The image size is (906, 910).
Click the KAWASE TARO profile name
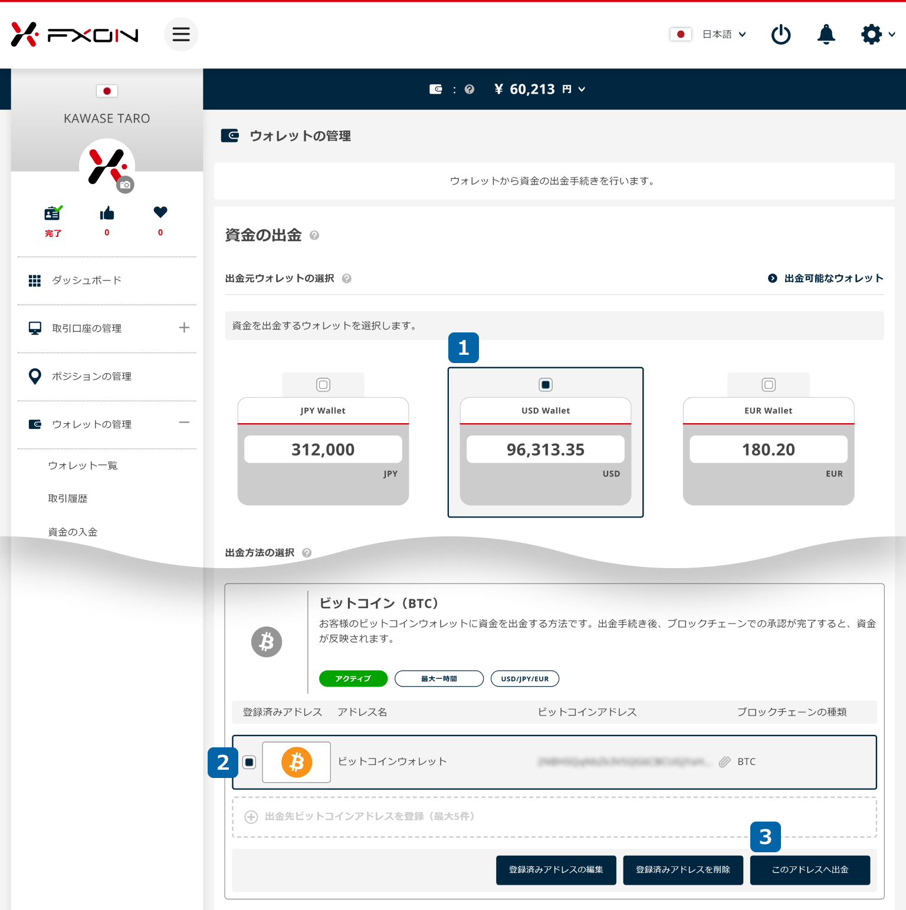pyautogui.click(x=107, y=118)
